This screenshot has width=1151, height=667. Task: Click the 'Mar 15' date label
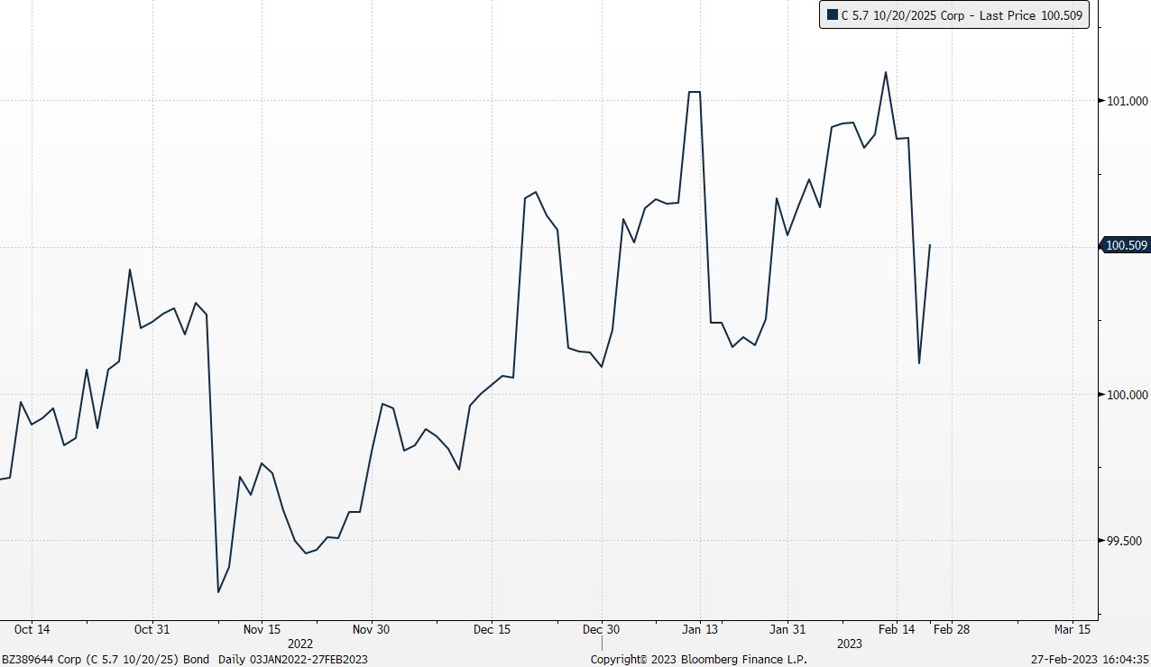pos(1072,629)
